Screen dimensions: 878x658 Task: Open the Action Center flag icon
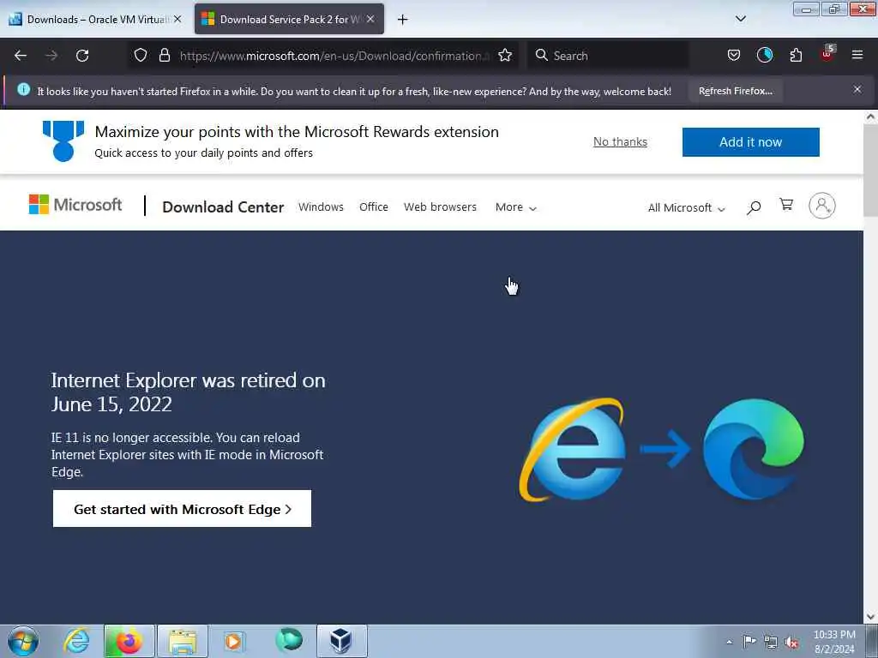749,641
